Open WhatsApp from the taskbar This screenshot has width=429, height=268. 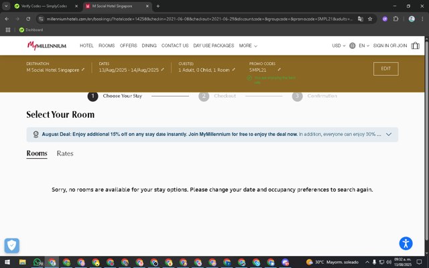[x=38, y=262]
